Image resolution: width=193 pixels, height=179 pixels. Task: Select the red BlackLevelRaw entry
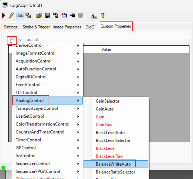click(x=116, y=156)
